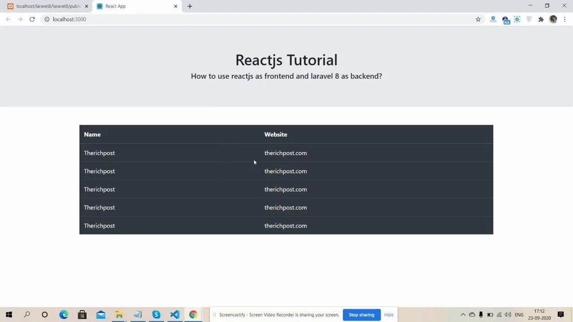Open the Windows notification center
Screen dimensions: 573x322
(561, 315)
